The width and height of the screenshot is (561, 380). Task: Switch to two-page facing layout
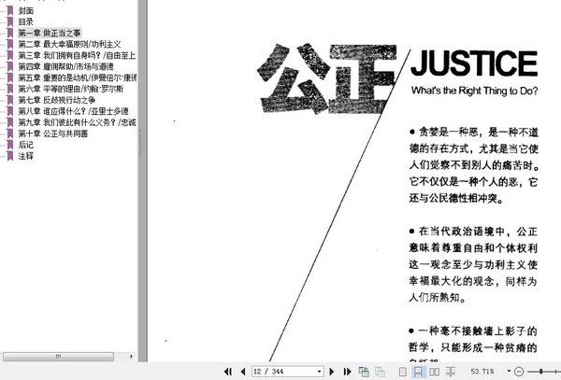click(434, 372)
